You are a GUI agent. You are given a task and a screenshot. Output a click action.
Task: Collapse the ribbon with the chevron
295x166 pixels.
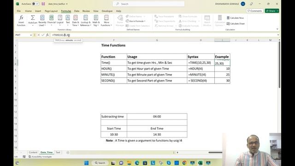277,29
